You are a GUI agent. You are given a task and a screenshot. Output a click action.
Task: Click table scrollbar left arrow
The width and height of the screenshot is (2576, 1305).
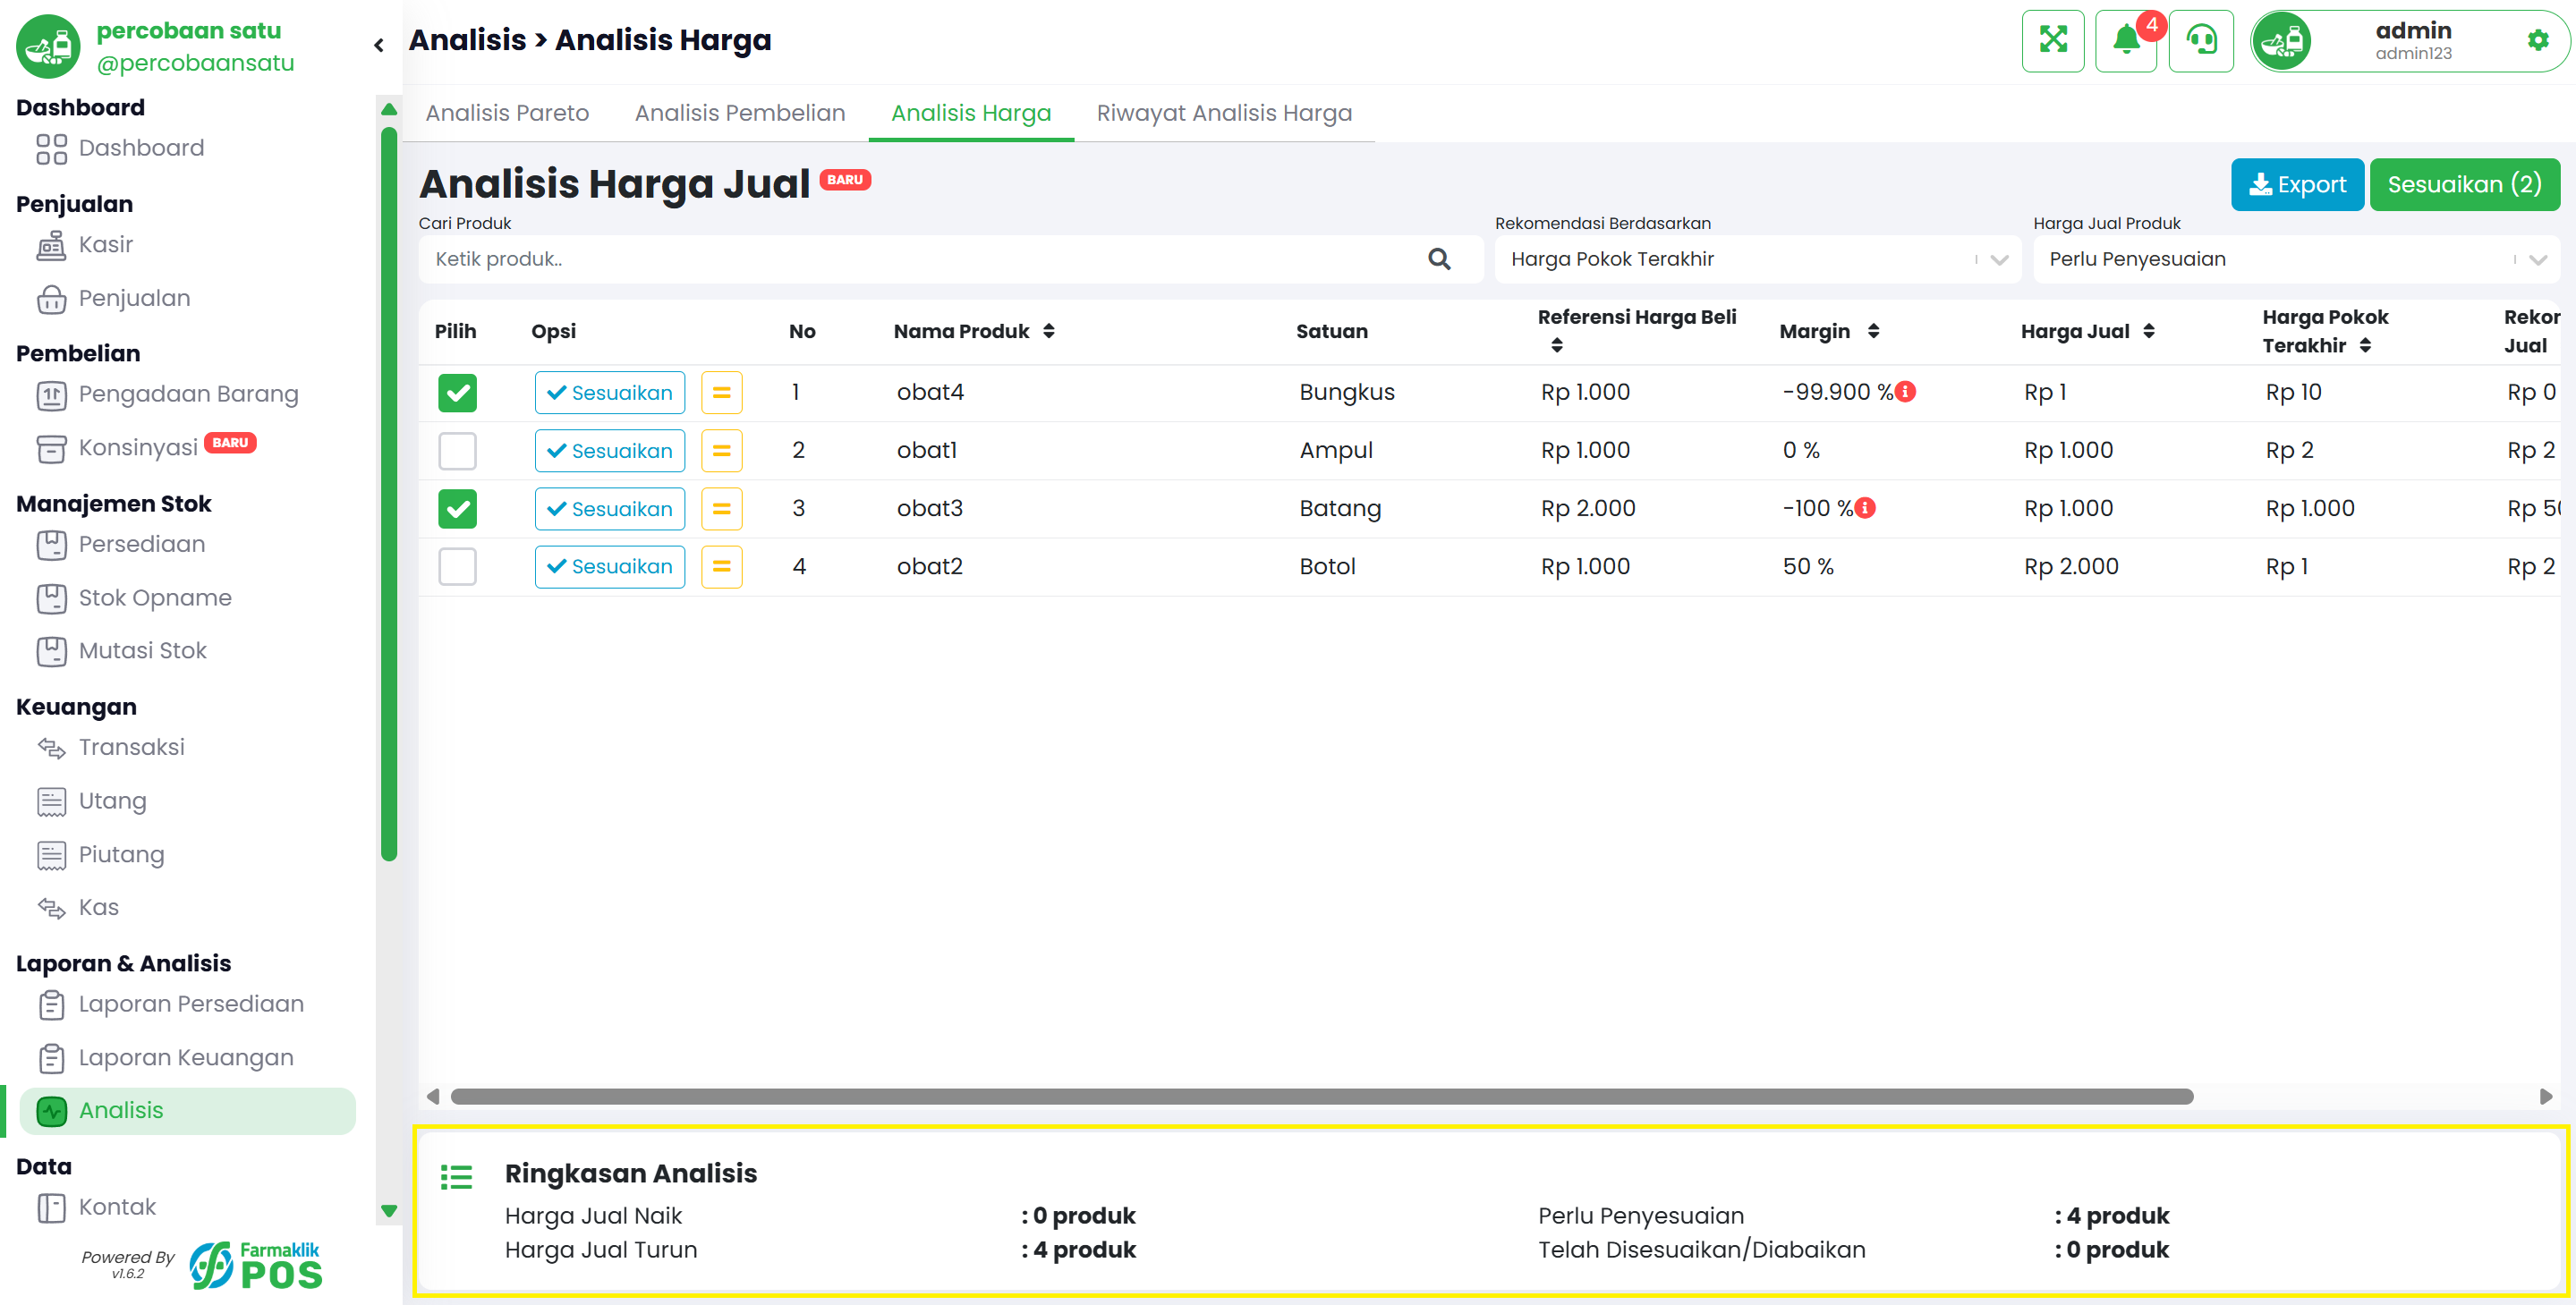pos(433,1097)
